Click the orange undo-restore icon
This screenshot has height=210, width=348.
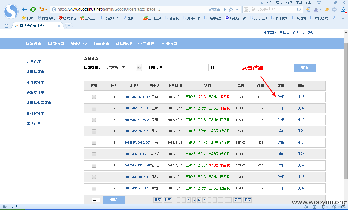(x=41, y=9)
